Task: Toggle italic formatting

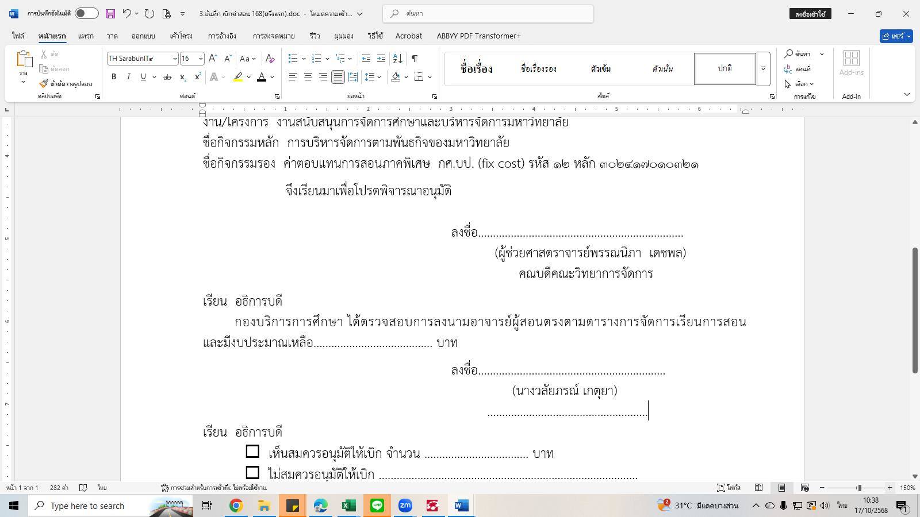Action: 128,77
